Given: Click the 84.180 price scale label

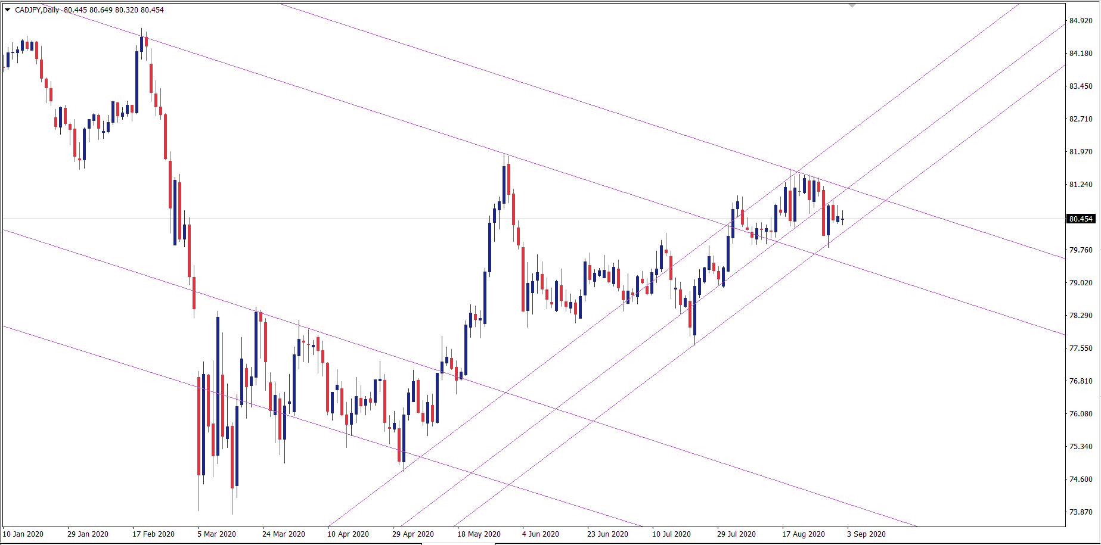Looking at the screenshot, I should click(1081, 53).
